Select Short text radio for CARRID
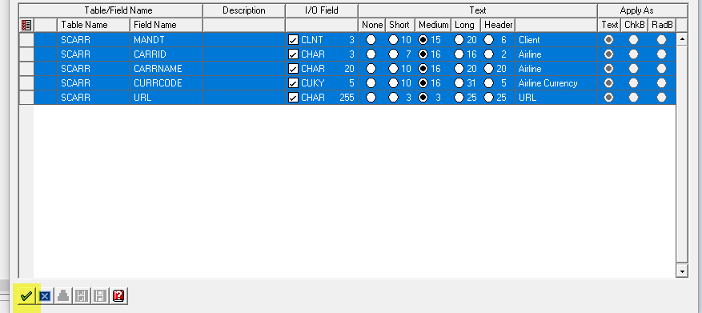The height and width of the screenshot is (313, 702). tap(393, 54)
